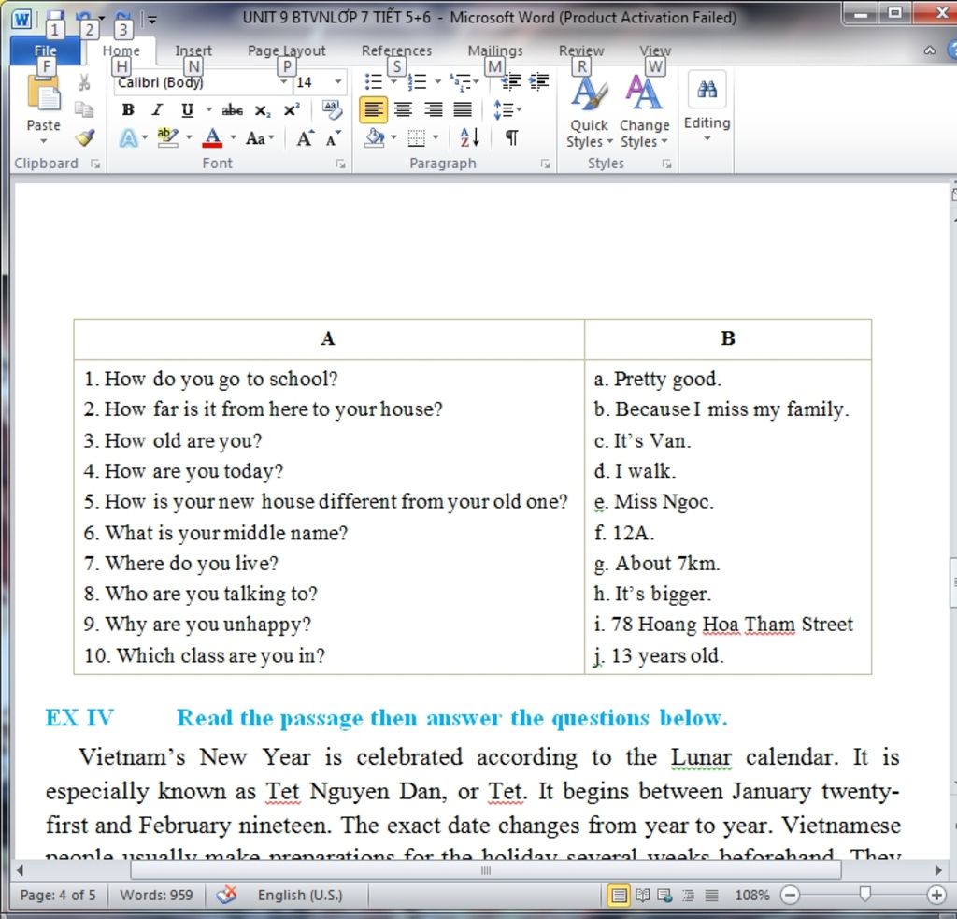The height and width of the screenshot is (919, 957).
Task: Click the horizontal scrollbar thumb
Action: pyautogui.click(x=486, y=870)
